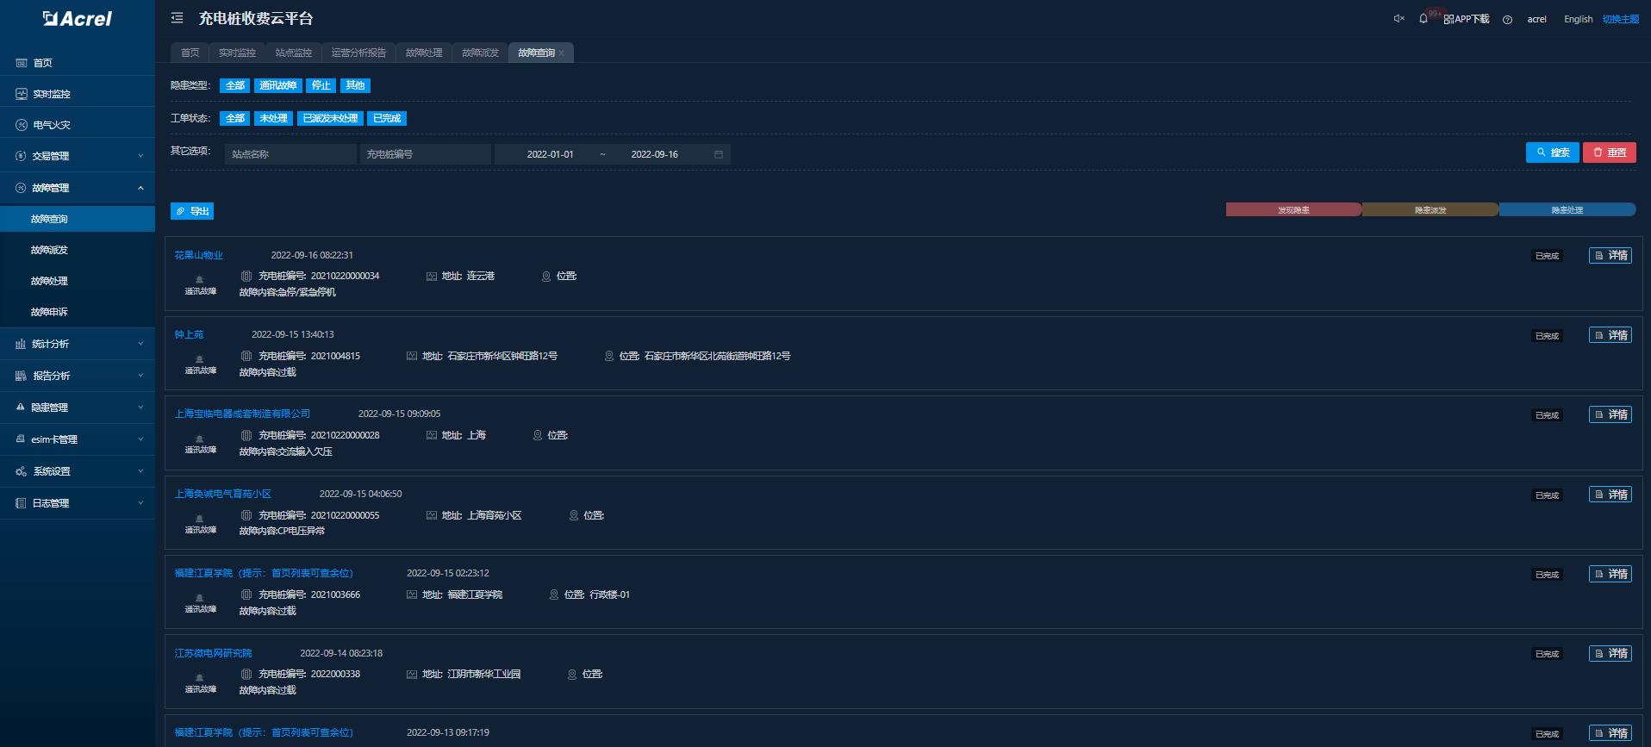This screenshot has width=1651, height=747.
Task: Switch to the 运营分析报告 tab
Action: (358, 53)
